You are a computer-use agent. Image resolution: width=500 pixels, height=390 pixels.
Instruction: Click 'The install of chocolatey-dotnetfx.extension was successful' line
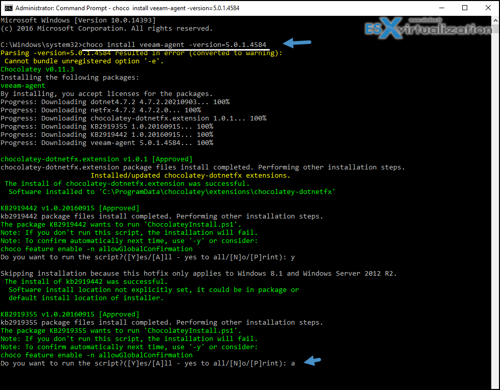coord(127,184)
